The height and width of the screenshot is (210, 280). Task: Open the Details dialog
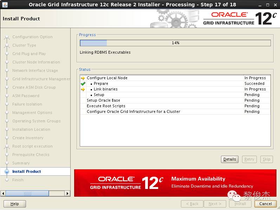230,159
